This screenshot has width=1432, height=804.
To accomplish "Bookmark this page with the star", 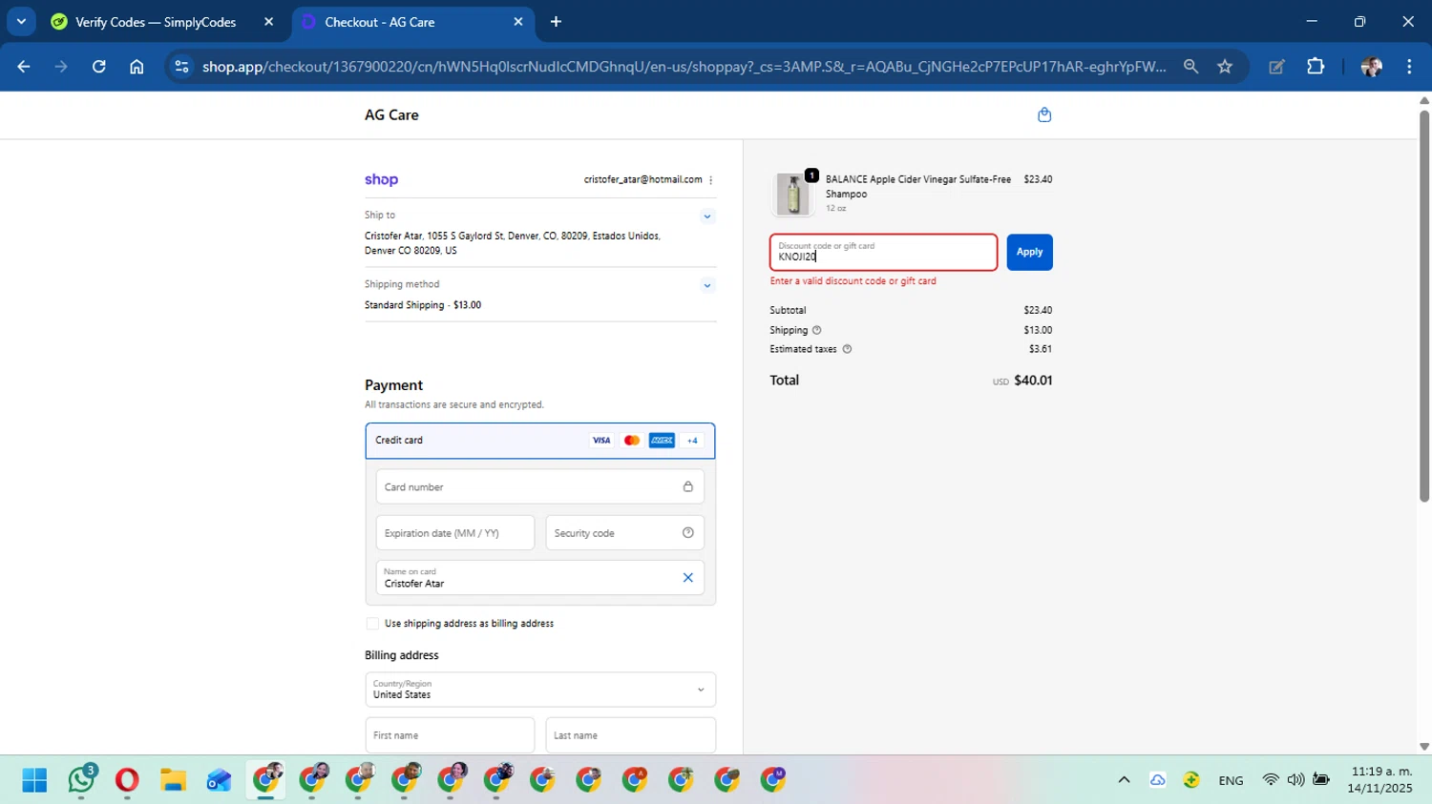I will (1225, 67).
